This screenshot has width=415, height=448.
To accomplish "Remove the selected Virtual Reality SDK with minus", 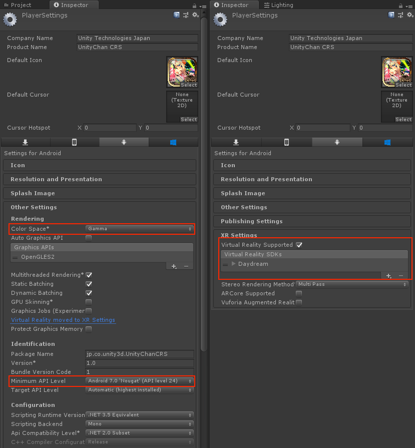I will (x=400, y=276).
